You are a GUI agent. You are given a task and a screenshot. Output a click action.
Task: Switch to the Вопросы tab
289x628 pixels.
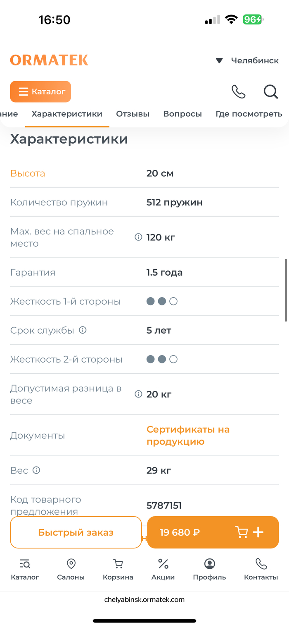pyautogui.click(x=182, y=114)
